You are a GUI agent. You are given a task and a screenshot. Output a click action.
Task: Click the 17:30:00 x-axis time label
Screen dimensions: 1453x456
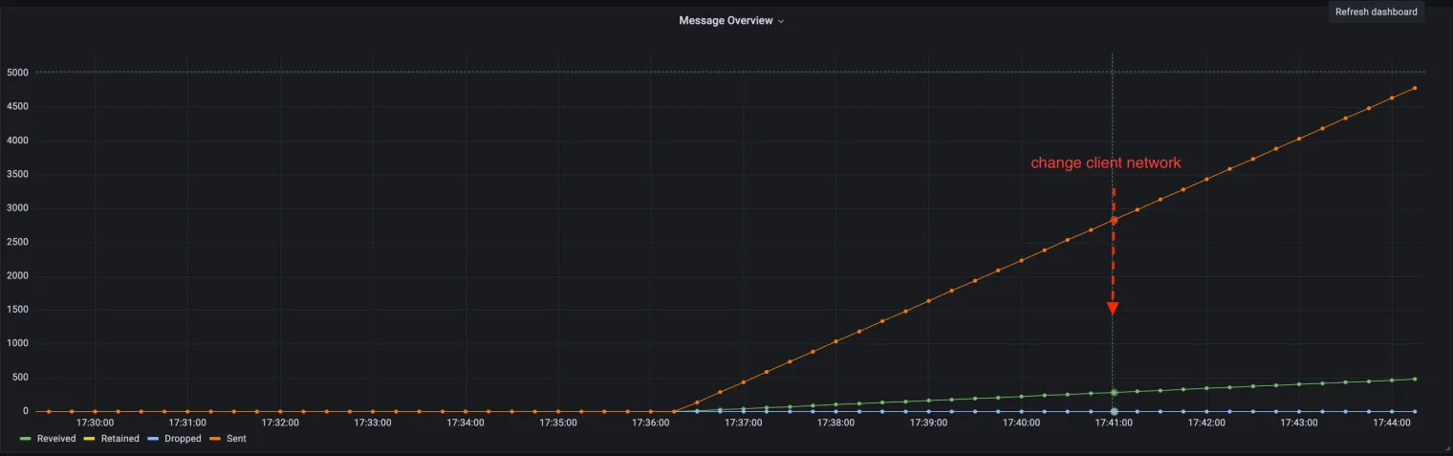[x=96, y=422]
